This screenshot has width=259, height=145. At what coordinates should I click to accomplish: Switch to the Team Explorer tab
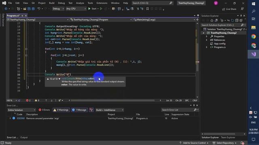click(228, 137)
